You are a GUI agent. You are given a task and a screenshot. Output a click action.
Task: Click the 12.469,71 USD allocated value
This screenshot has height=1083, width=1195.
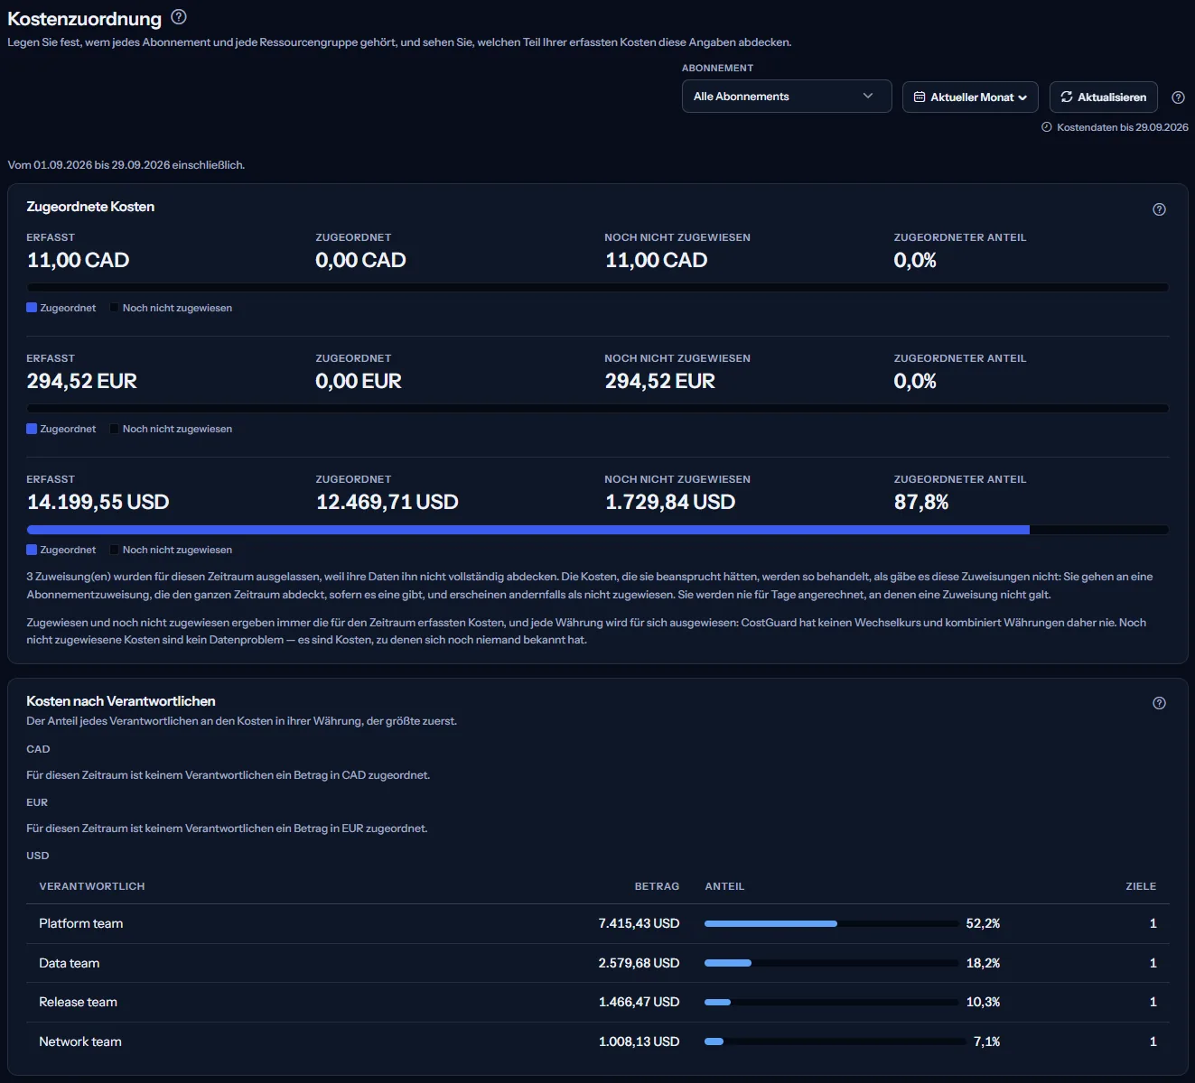[387, 502]
